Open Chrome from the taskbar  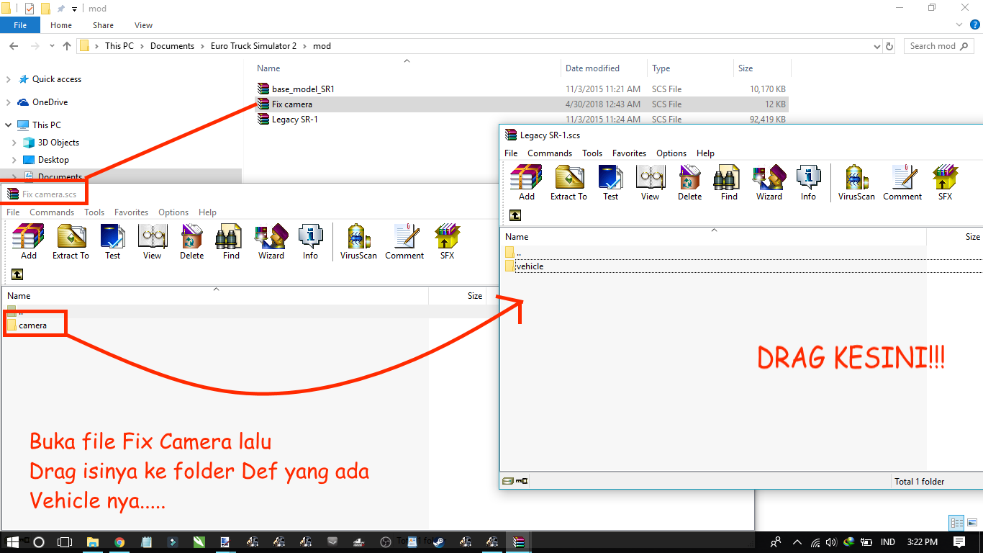[119, 542]
